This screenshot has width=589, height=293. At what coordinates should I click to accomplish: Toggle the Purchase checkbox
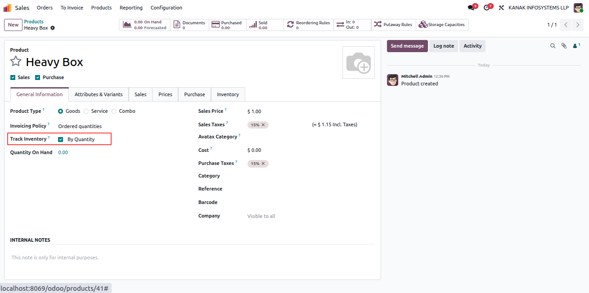pyautogui.click(x=38, y=77)
